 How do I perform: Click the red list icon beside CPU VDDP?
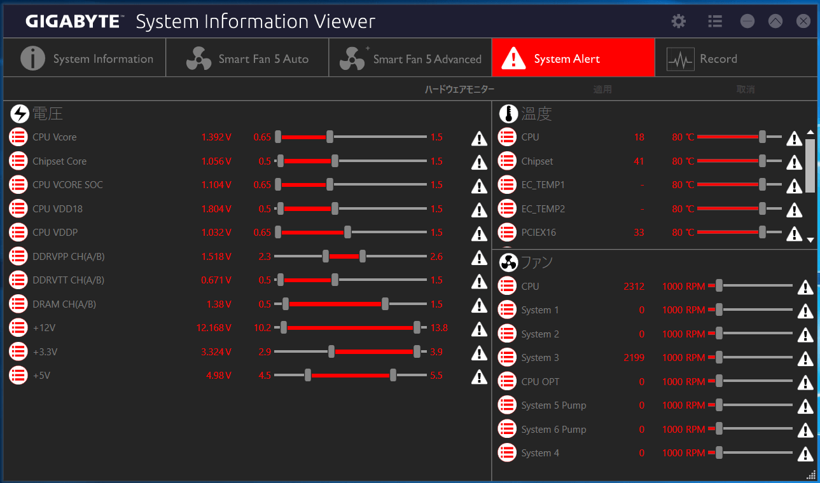(18, 233)
